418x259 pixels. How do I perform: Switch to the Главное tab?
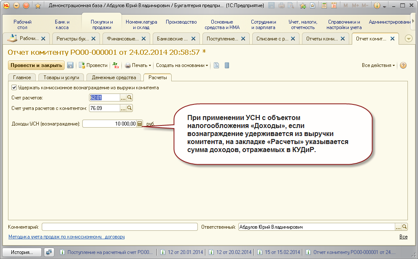pos(22,77)
